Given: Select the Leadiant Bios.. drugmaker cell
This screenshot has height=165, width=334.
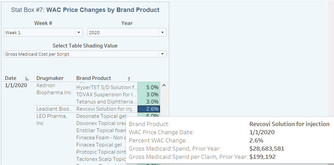Looking at the screenshot, I should point(52,109).
